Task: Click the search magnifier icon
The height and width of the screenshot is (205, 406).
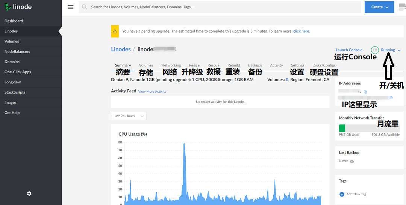Action: pos(85,7)
